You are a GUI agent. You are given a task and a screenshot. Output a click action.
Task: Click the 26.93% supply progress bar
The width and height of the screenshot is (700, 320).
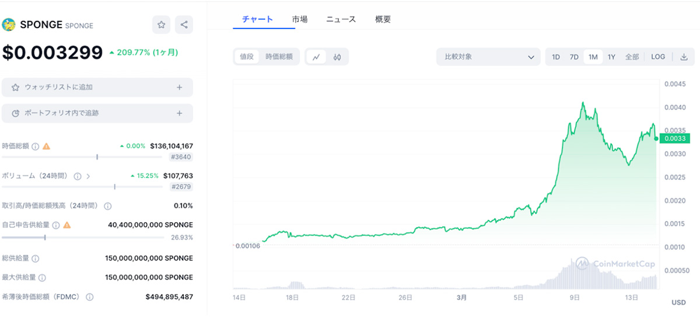tap(83, 237)
